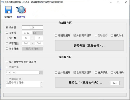130x100 pixels.
Task: Open the 软件主页 globe icon
Action: [21, 10]
